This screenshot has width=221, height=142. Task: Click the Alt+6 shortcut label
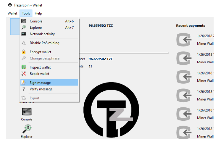tap(69, 21)
